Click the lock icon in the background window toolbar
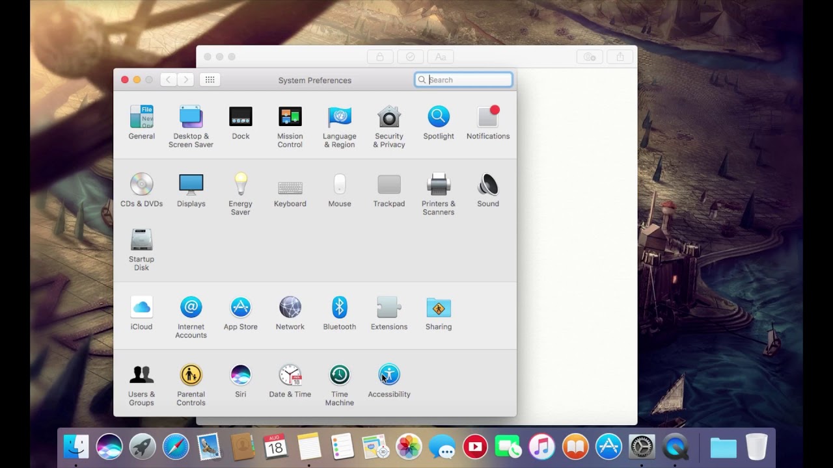833x468 pixels. pyautogui.click(x=379, y=57)
